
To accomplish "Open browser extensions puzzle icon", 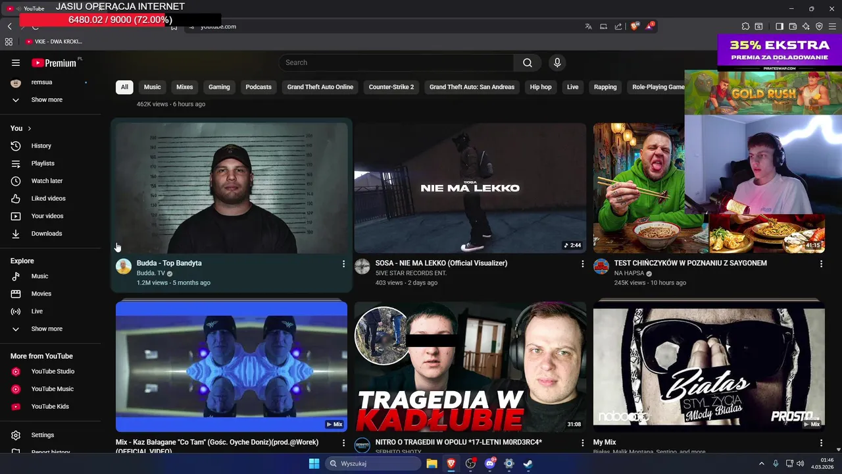I will [745, 26].
